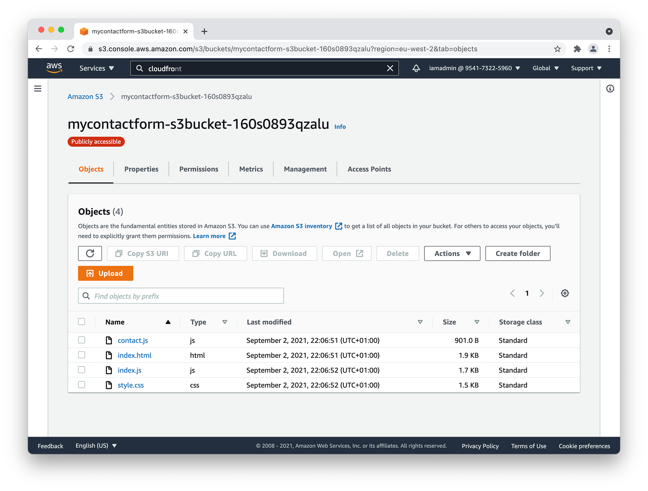Select the Objects tab

[x=91, y=169]
